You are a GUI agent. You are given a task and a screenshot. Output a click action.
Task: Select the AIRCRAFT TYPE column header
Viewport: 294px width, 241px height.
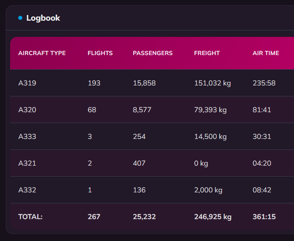(x=42, y=53)
